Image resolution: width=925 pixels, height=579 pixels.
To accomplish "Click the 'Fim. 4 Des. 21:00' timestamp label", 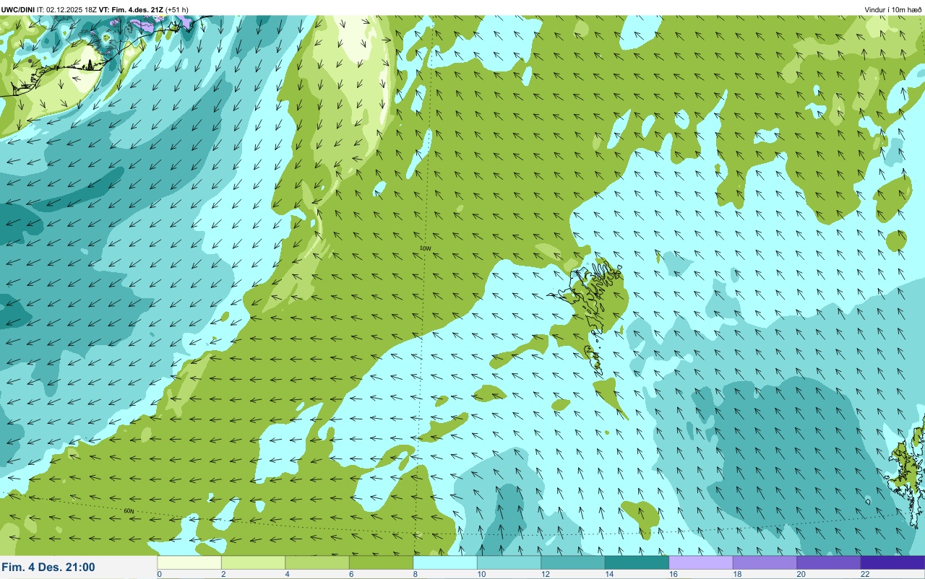I will [48, 567].
